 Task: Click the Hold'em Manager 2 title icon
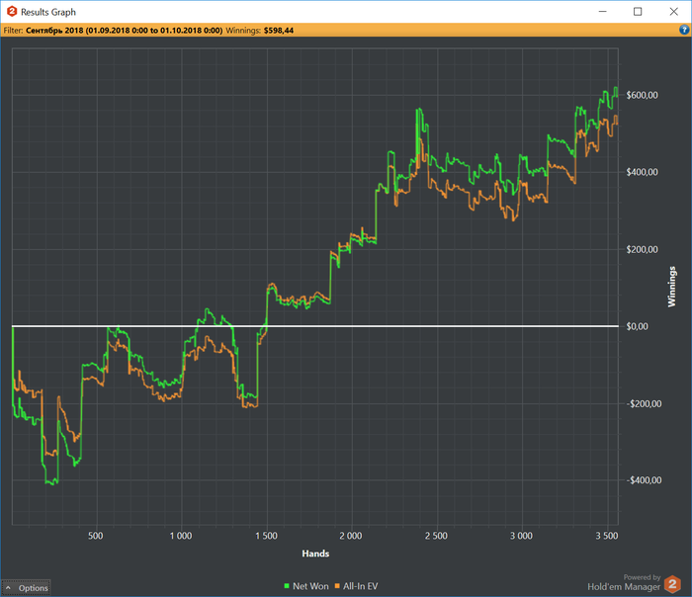point(12,12)
